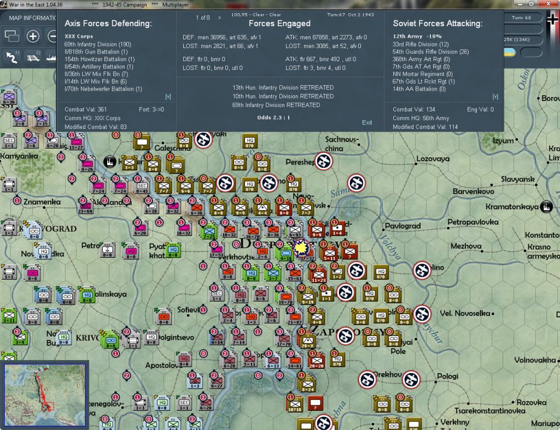This screenshot has height=430, width=560.
Task: Expand Soviet attacking forces list [v]
Action: [495, 96]
